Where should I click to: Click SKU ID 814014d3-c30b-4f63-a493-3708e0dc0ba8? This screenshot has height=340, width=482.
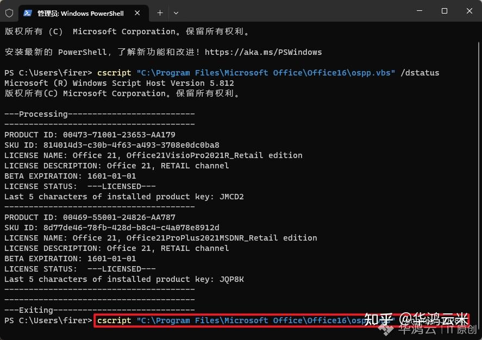112,145
